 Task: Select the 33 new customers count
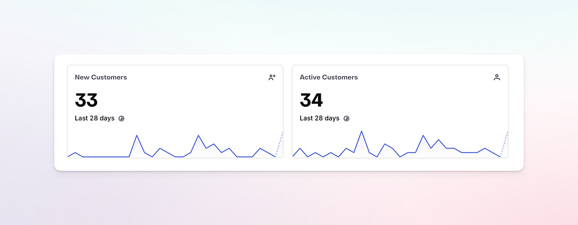[86, 100]
